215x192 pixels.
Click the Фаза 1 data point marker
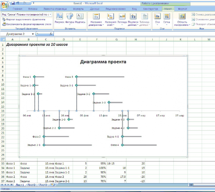coord(34,77)
